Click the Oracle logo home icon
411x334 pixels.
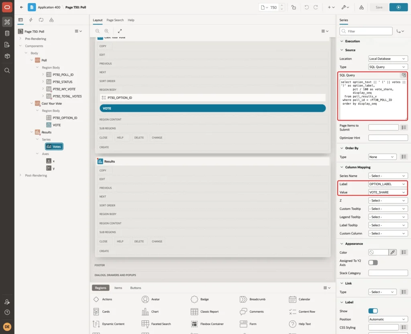pyautogui.click(x=7, y=7)
